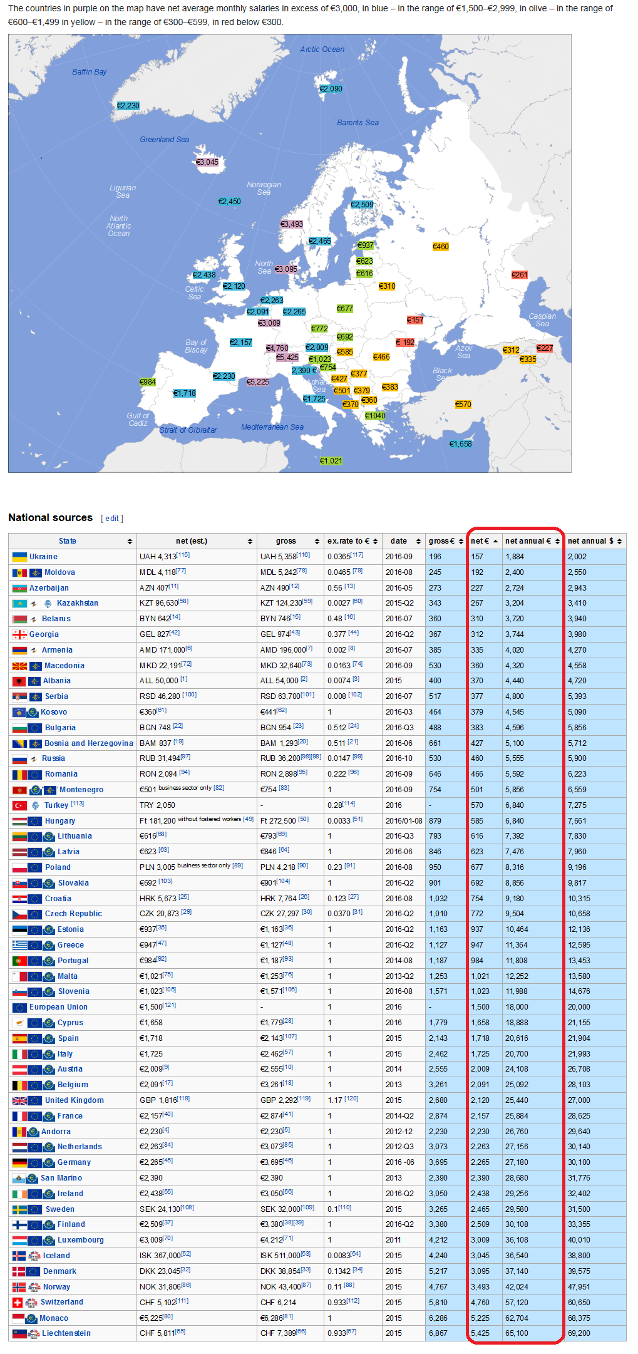
Task: Click the Mediterranean Sea label on map
Action: (272, 427)
